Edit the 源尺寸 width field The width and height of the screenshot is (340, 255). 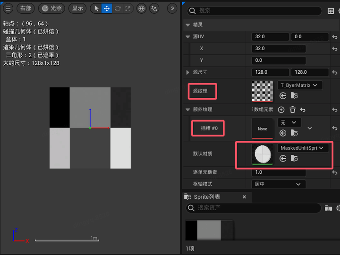[x=270, y=72]
